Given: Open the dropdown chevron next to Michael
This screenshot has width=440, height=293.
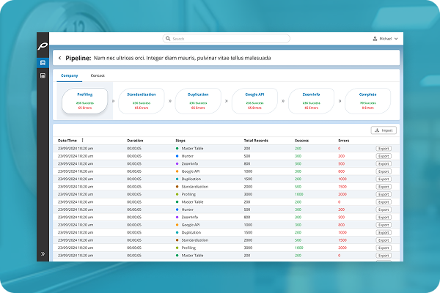Looking at the screenshot, I should tap(396, 38).
